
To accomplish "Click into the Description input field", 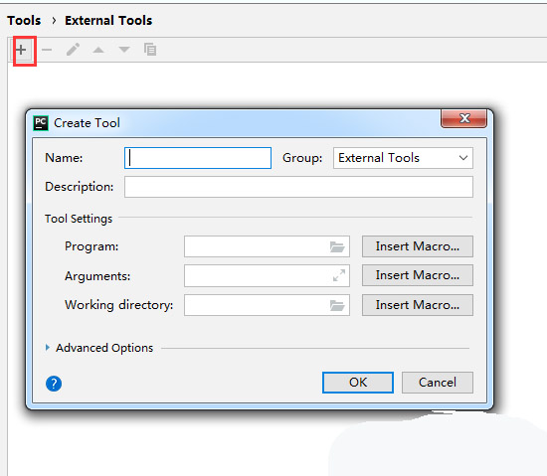I will (x=298, y=187).
